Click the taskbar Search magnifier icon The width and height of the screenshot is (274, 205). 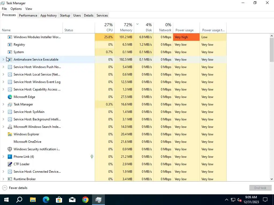(19, 200)
